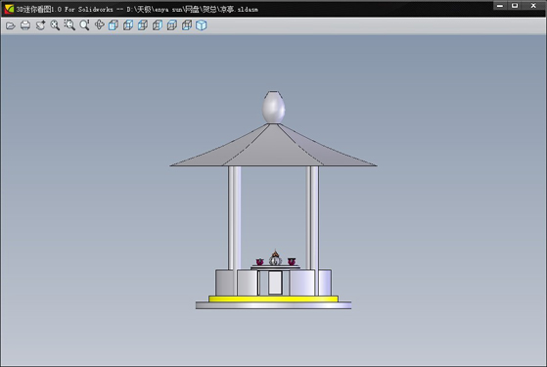Activate the pan arrows tool icon

(x=99, y=25)
